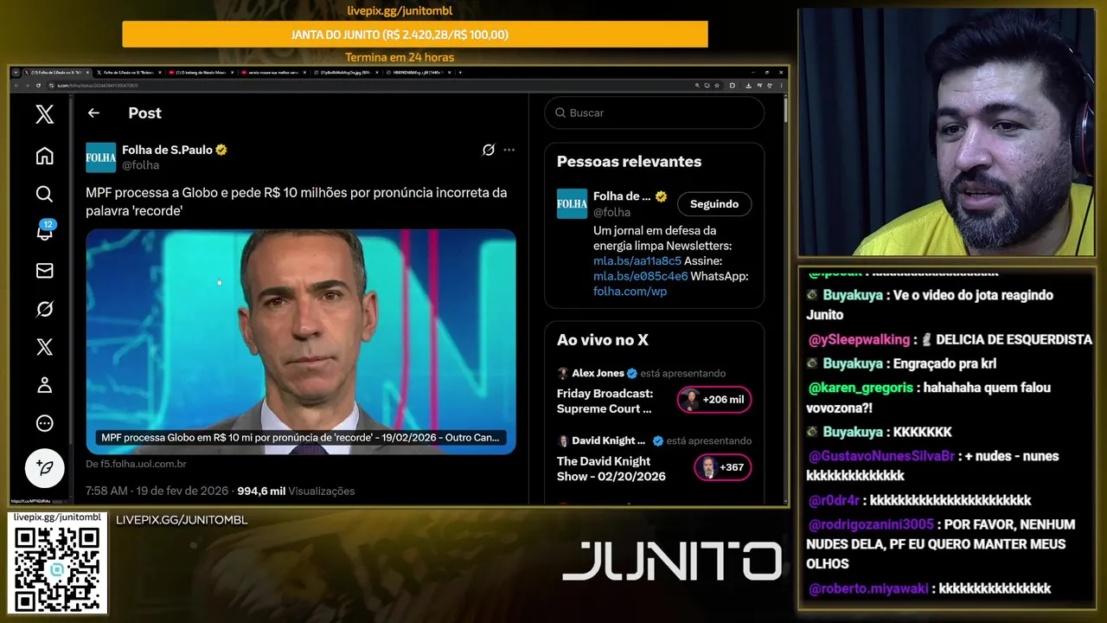
Task: Open More circle-dots sidebar icon
Action: [44, 423]
